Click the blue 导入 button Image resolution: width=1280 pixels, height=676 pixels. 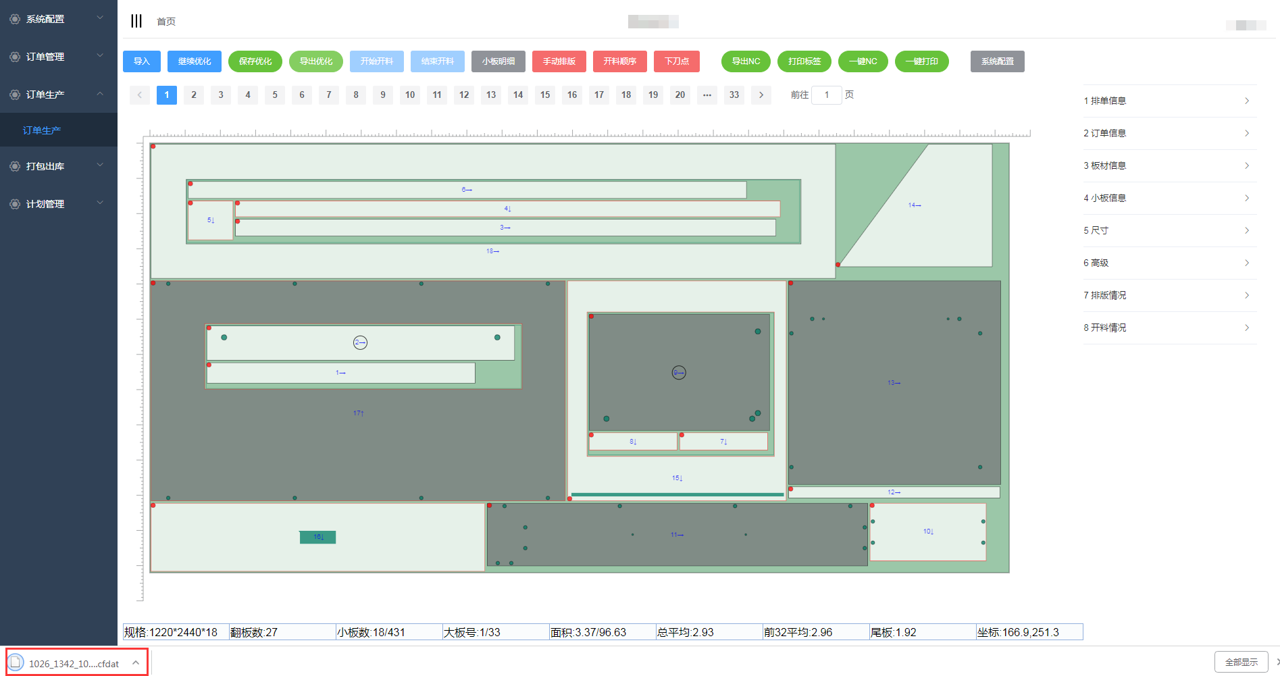point(142,61)
